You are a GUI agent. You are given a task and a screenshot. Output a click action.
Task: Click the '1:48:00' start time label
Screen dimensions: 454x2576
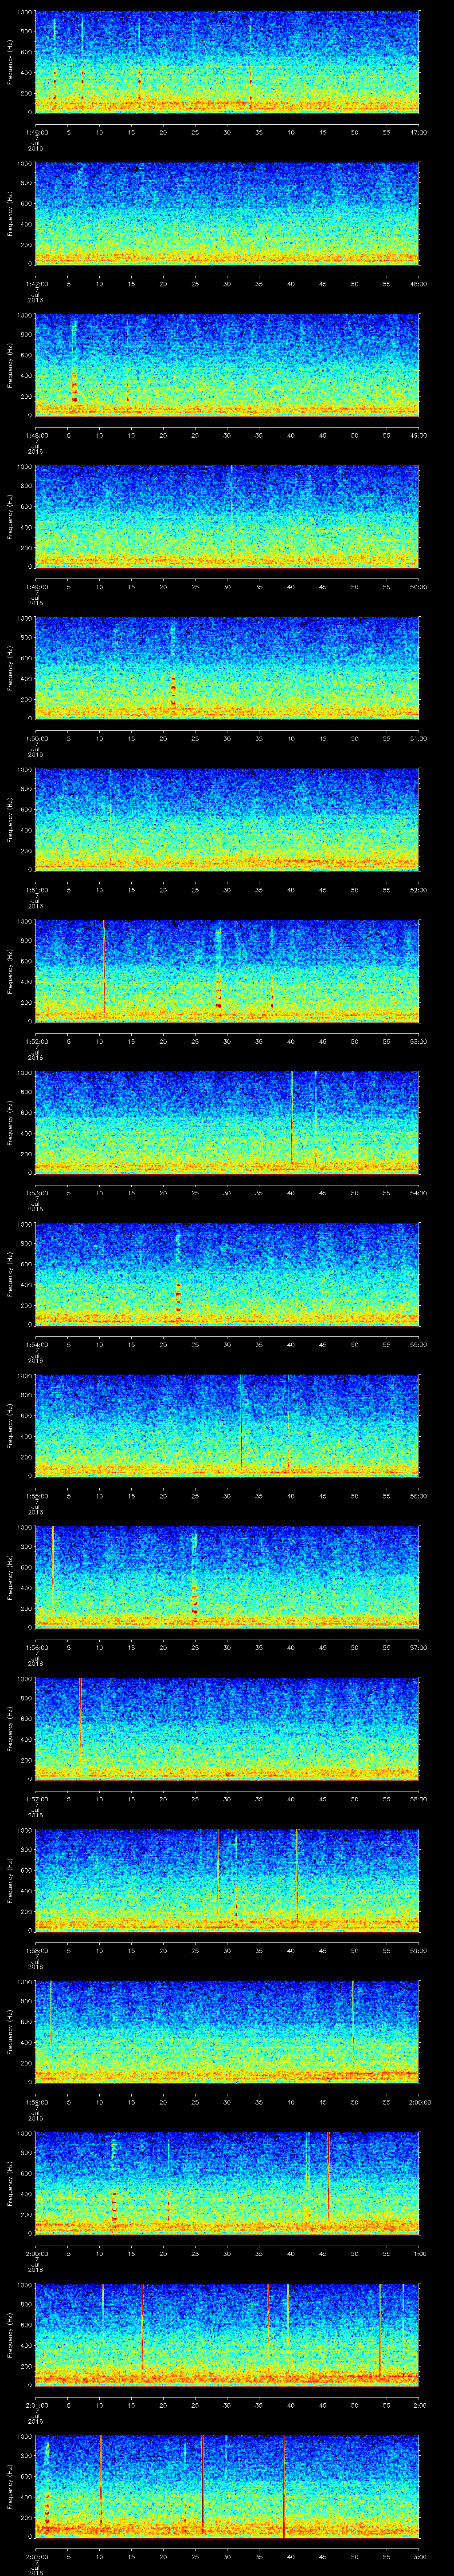tap(36, 435)
